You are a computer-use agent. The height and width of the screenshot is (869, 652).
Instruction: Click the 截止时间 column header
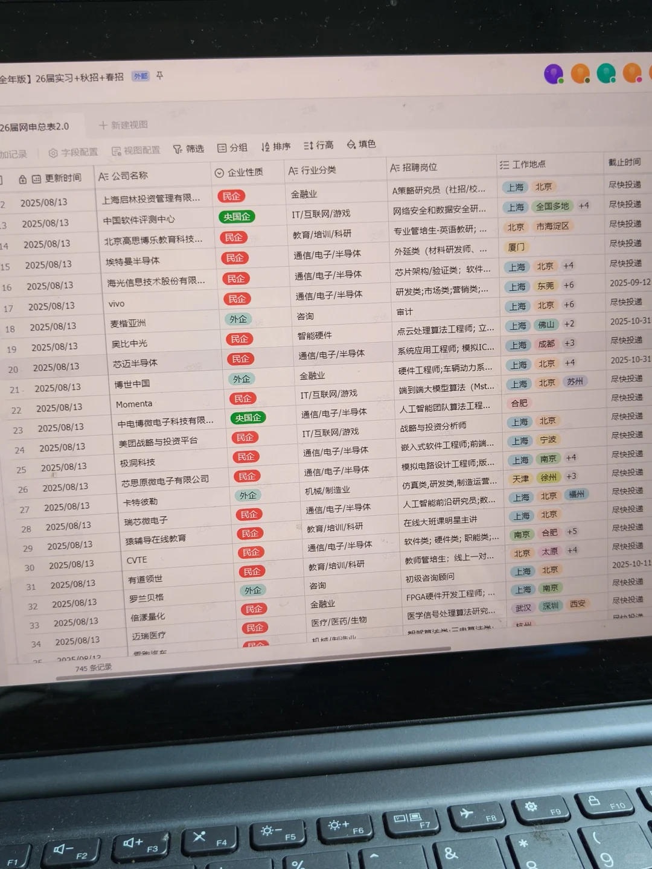[x=625, y=162]
